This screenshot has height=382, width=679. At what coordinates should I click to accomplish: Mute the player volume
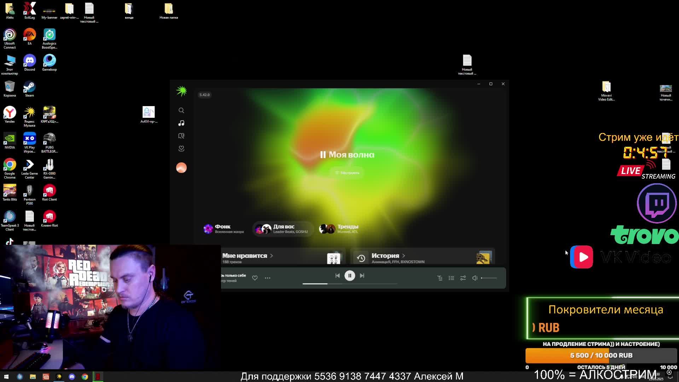pyautogui.click(x=475, y=278)
